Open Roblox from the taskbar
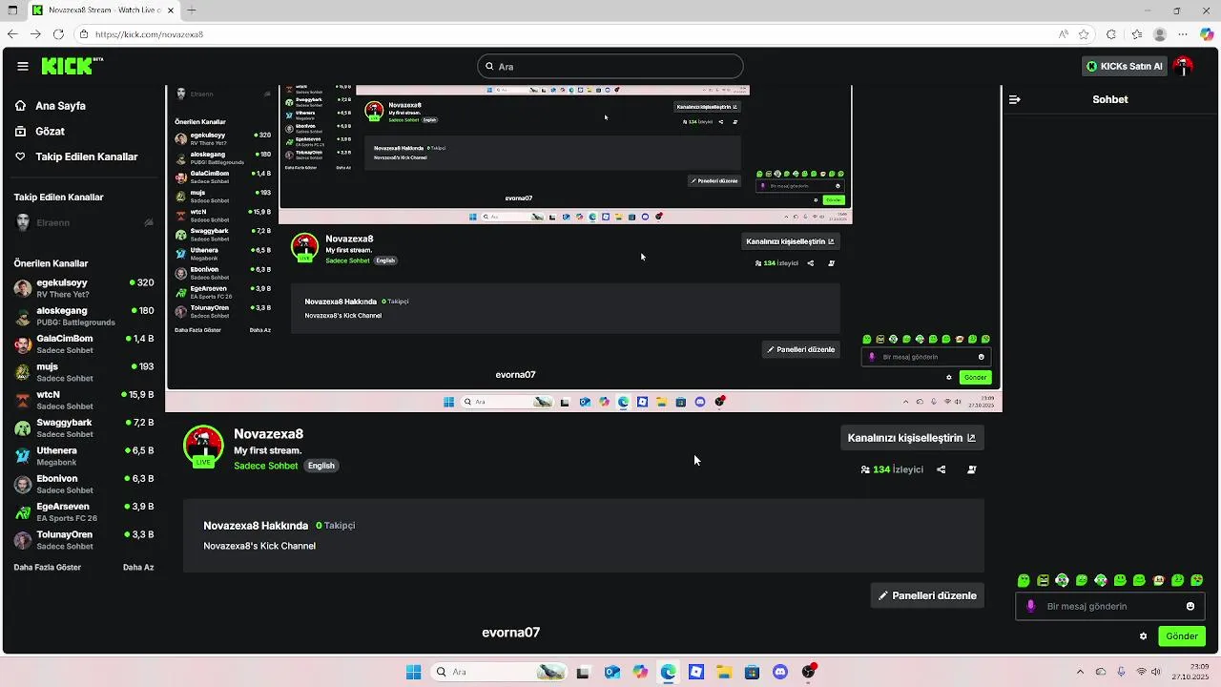This screenshot has height=687, width=1221. click(x=696, y=672)
